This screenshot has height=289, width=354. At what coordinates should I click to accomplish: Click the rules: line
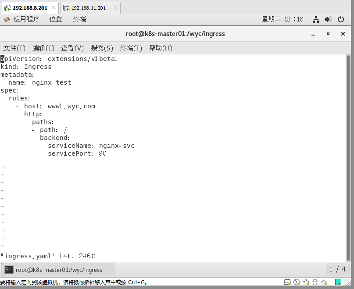[x=19, y=98]
